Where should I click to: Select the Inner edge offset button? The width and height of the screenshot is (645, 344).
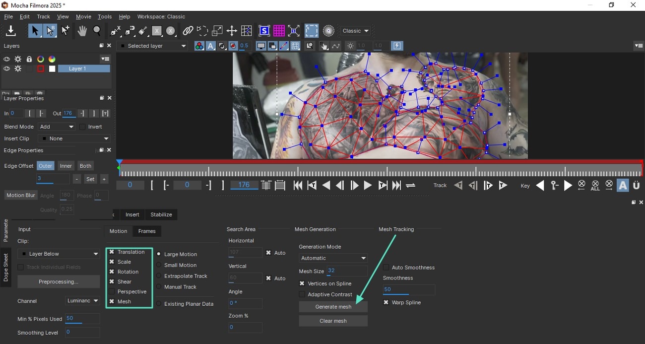(x=66, y=166)
